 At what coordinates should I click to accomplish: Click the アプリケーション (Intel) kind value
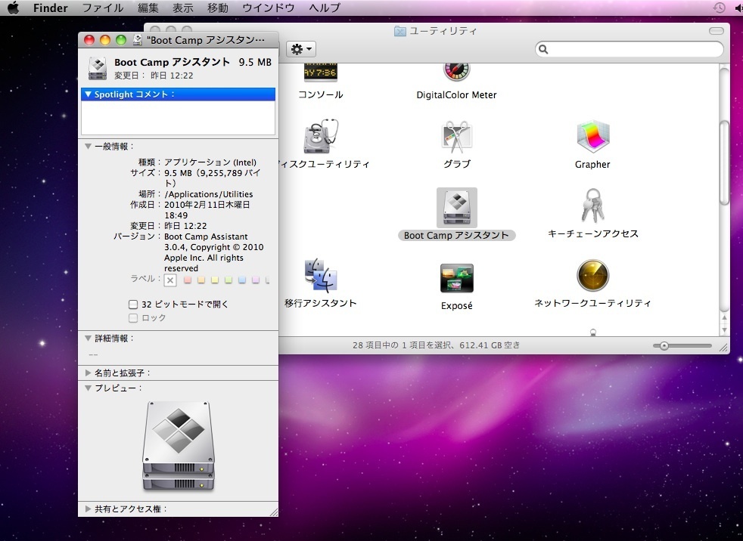pos(210,162)
